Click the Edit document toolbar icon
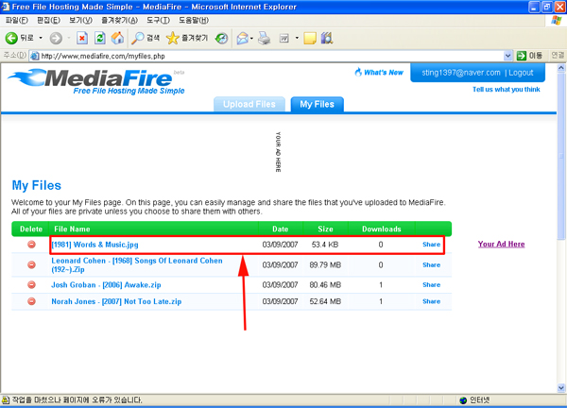 284,38
